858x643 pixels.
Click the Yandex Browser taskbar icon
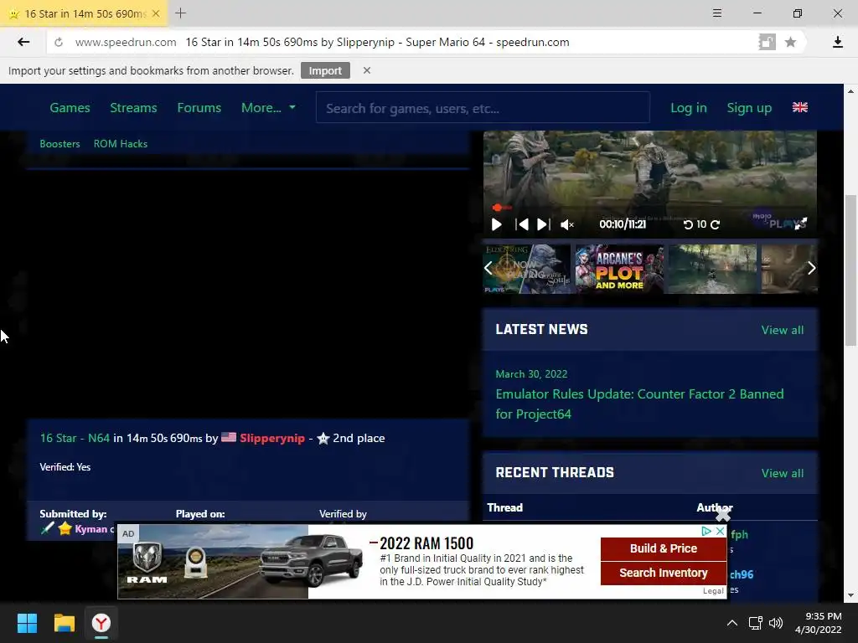[x=101, y=623]
